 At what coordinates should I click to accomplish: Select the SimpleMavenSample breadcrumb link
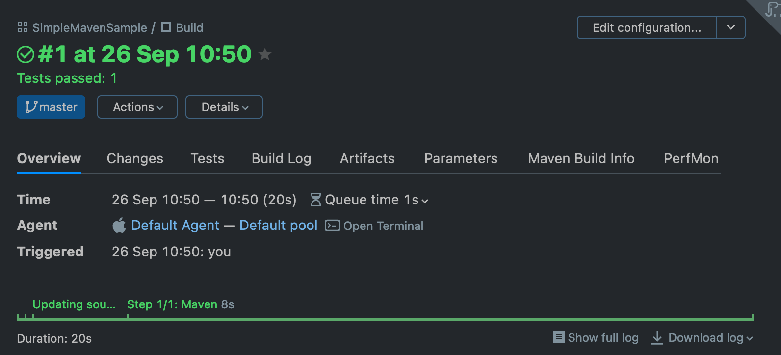pos(89,27)
